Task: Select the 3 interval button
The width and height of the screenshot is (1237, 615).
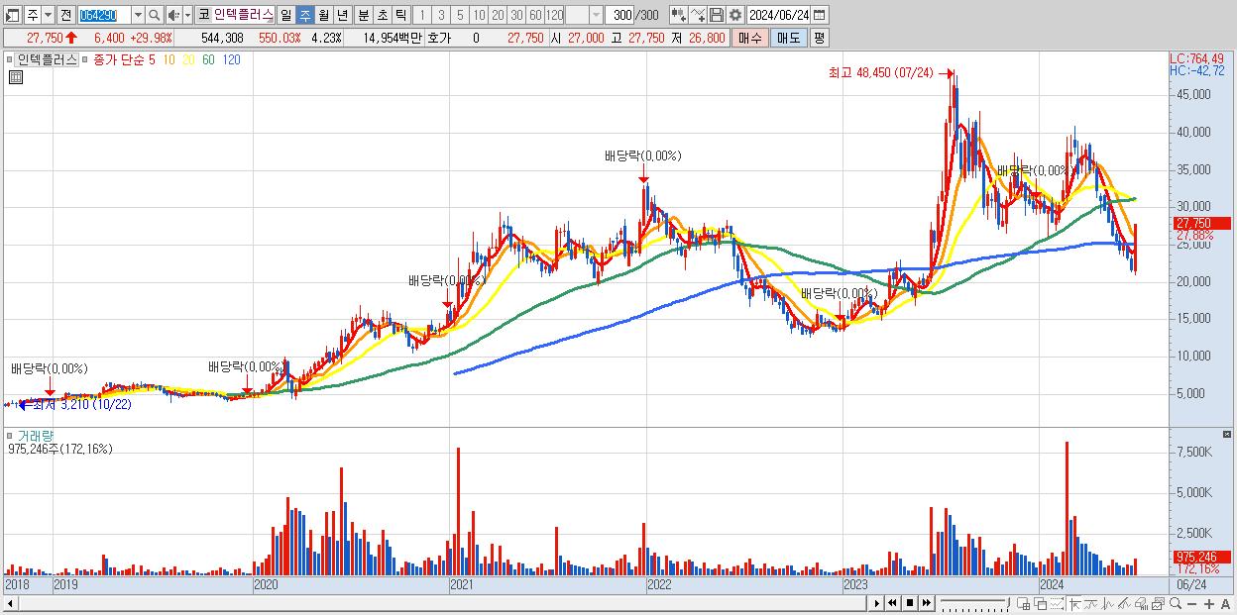Action: tap(441, 15)
